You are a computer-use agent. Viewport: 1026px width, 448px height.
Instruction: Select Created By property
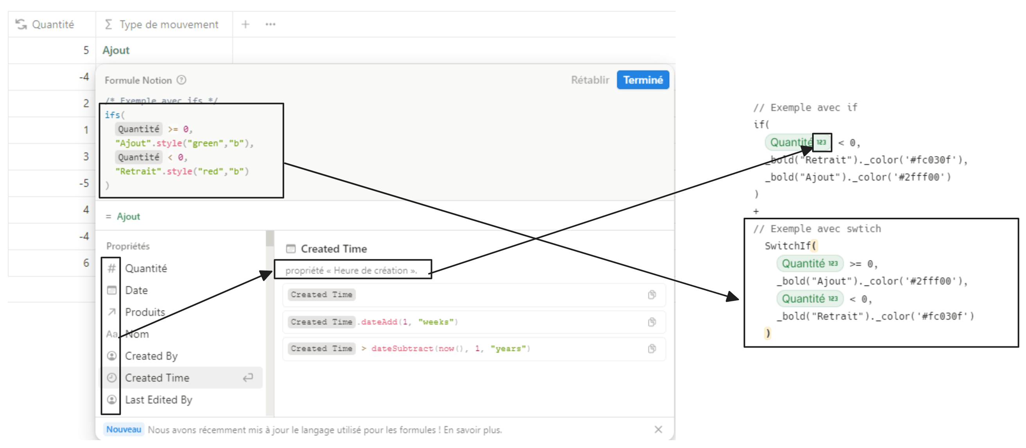181,356
